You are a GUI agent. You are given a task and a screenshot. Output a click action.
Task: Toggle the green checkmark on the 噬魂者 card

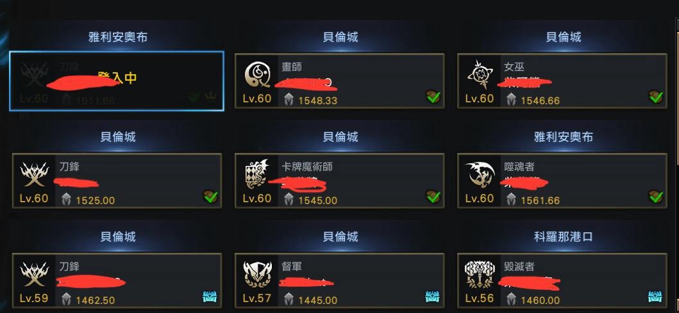(656, 197)
